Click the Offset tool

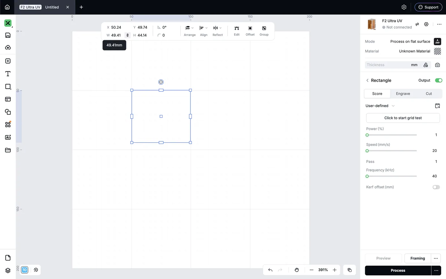250,31
